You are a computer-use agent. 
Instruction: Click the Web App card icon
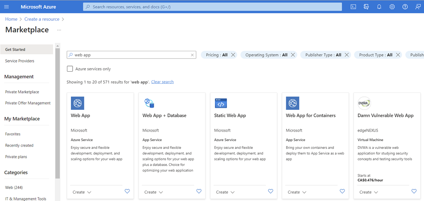[x=77, y=103]
